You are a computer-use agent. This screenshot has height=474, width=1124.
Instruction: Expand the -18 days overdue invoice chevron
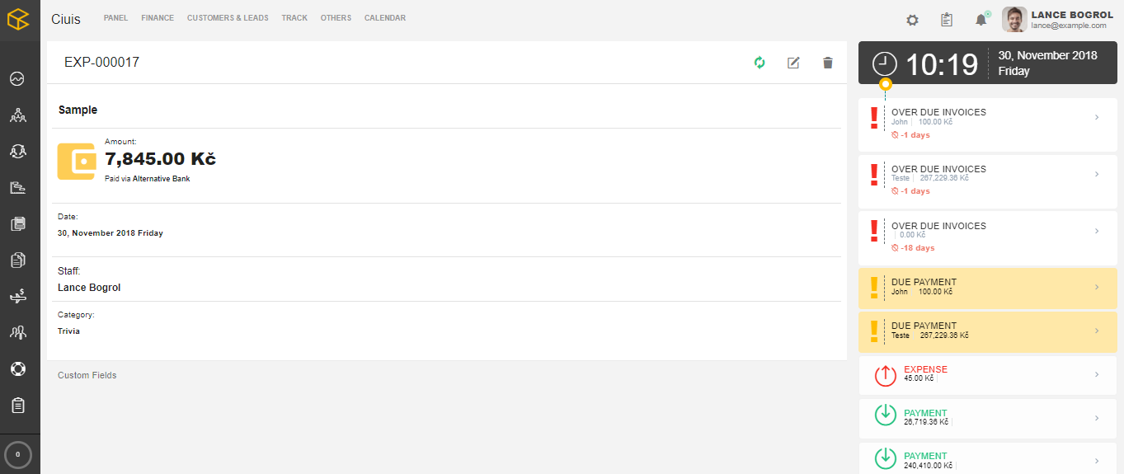(1097, 231)
